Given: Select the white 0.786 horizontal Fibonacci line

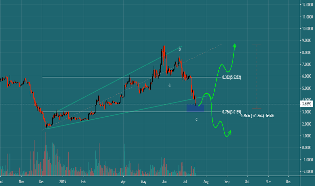Looking at the screenshot, I should (x=132, y=112).
